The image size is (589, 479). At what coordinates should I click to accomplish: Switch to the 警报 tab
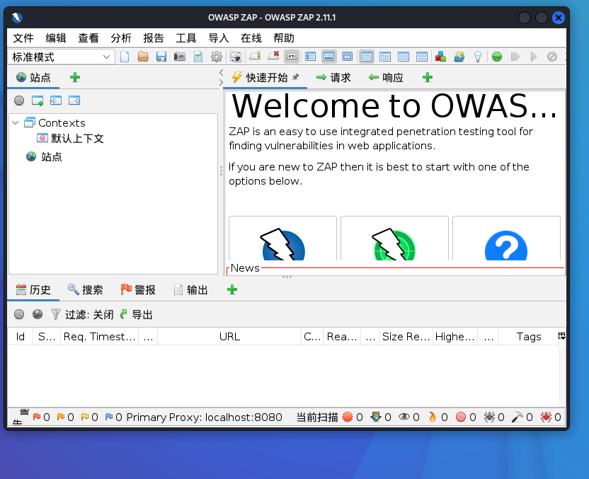pyautogui.click(x=138, y=290)
